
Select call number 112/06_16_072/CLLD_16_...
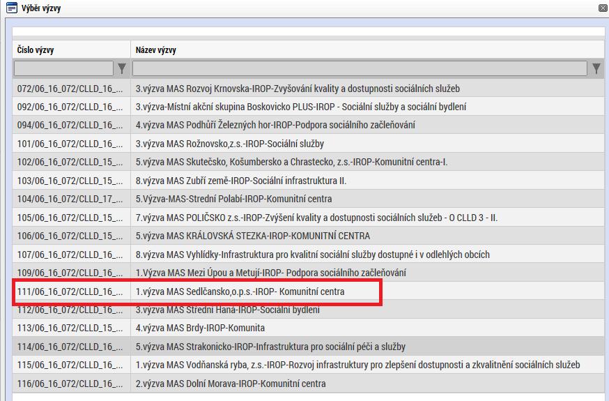70,310
